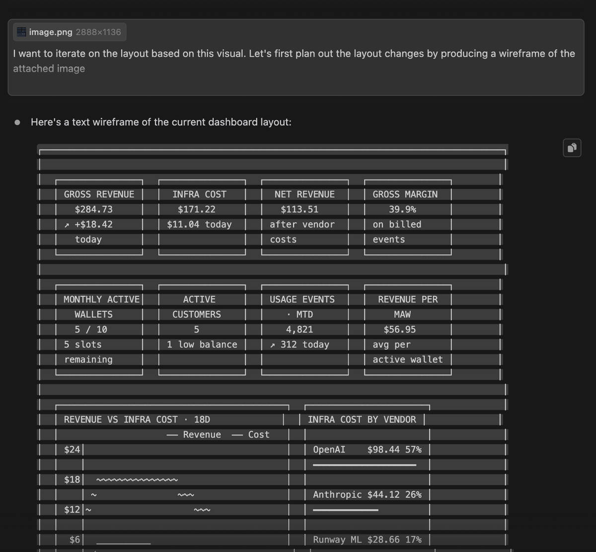
Task: Click the 'on billed' text
Action: point(397,224)
